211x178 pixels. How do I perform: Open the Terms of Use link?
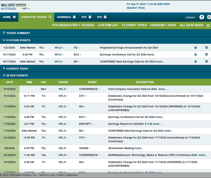coord(47,175)
